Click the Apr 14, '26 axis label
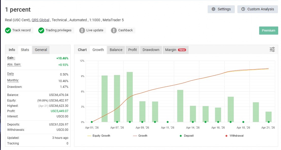The image size is (281, 150). click(193, 128)
